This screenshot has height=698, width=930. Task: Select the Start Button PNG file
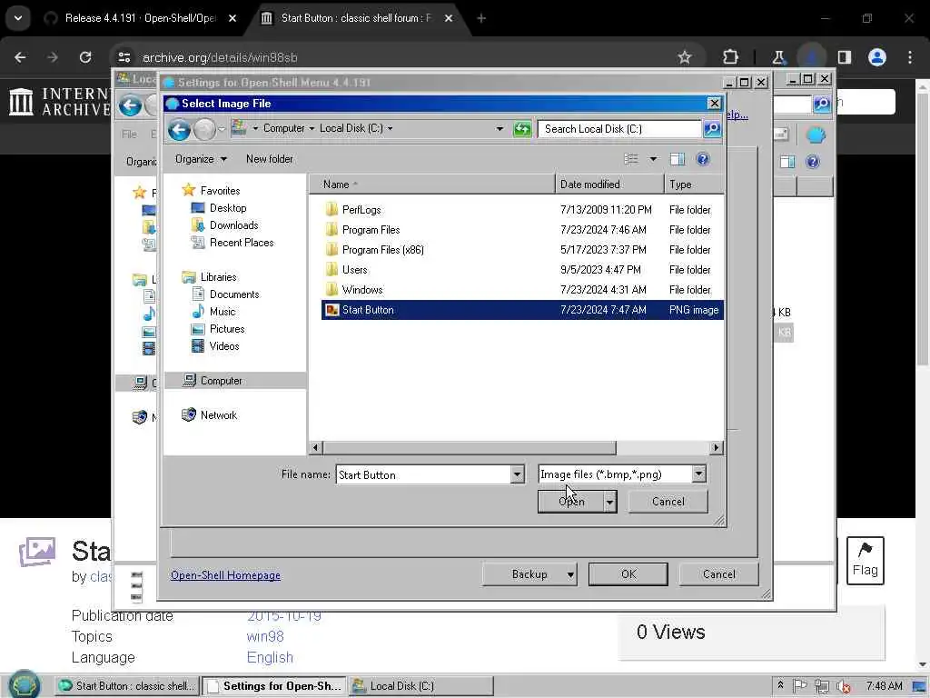click(x=522, y=310)
